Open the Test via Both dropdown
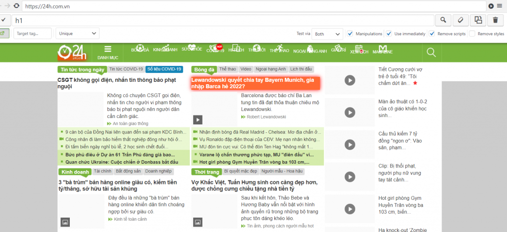 coord(327,34)
